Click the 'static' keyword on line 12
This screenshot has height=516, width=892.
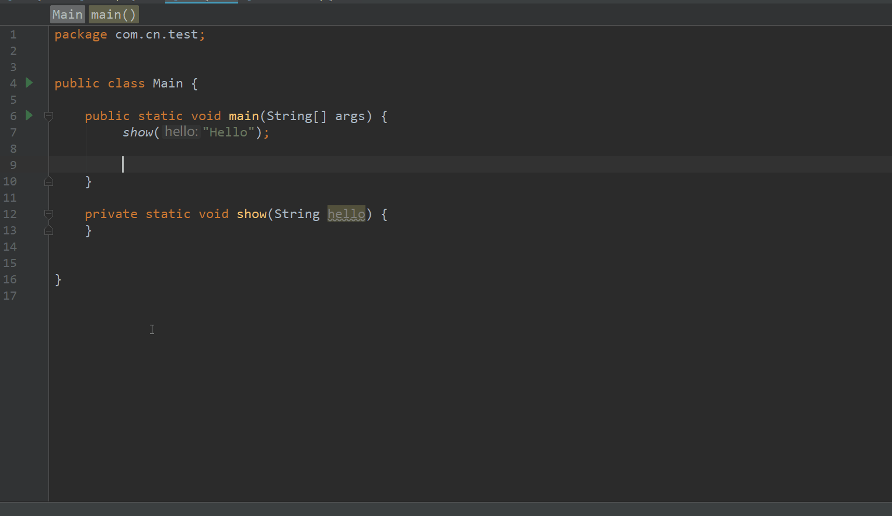[x=168, y=214]
